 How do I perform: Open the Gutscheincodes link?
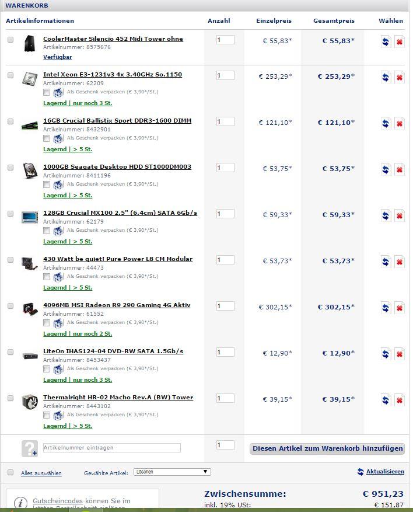point(57,501)
